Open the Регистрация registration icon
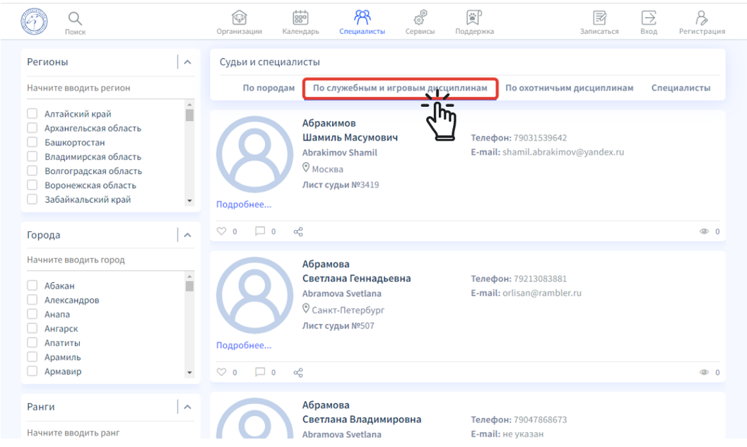Screen dimensions: 747x447 701,18
